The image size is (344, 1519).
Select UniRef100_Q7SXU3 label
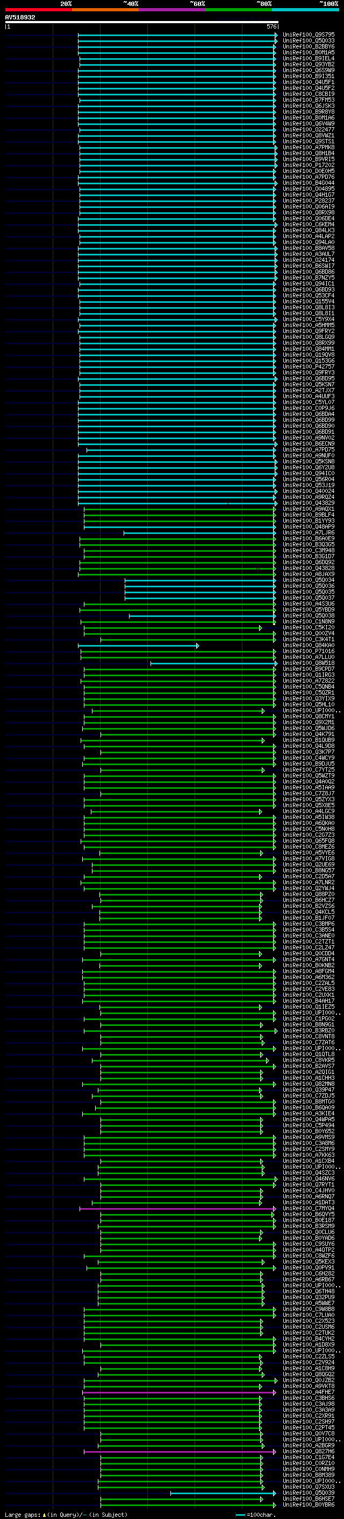pos(309,1487)
